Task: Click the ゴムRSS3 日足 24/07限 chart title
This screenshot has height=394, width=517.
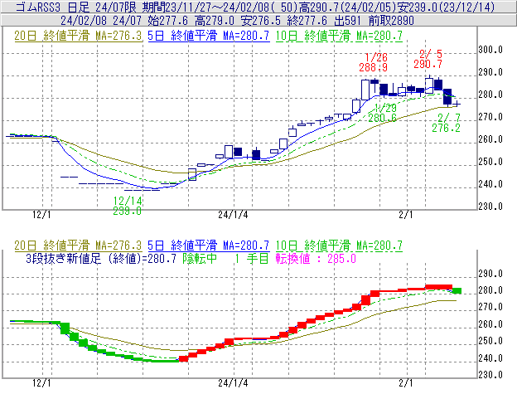Action: (76, 7)
